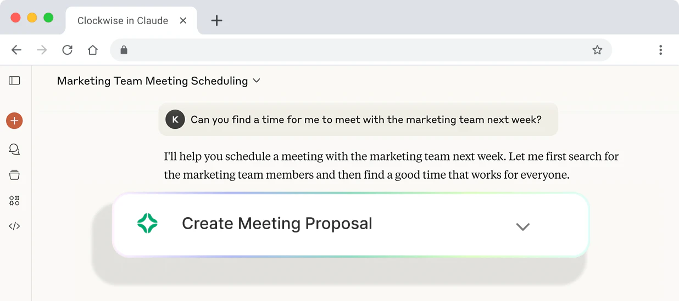Image resolution: width=679 pixels, height=301 pixels.
Task: Click the Create Meeting Proposal label
Action: coord(277,224)
